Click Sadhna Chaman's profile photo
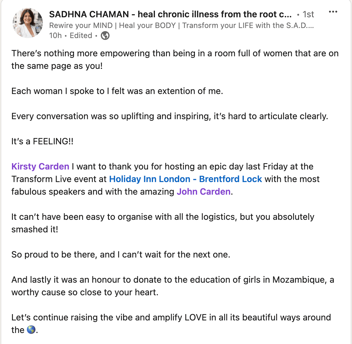 (28, 23)
